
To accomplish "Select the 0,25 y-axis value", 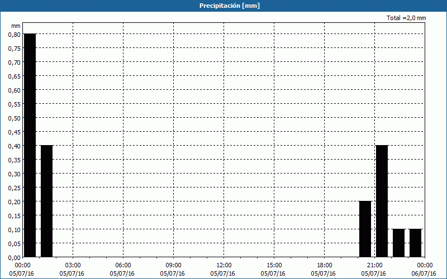I will click(15, 188).
